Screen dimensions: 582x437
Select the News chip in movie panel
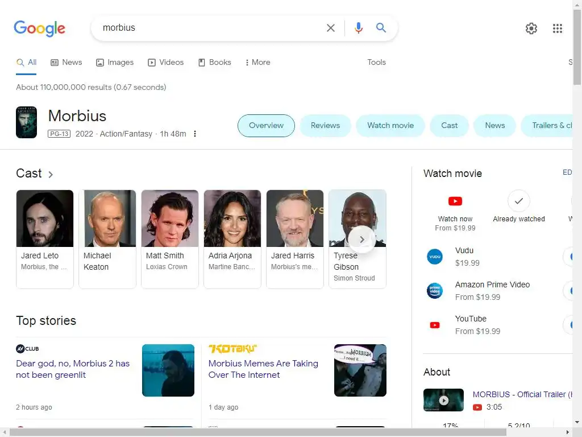coord(495,126)
